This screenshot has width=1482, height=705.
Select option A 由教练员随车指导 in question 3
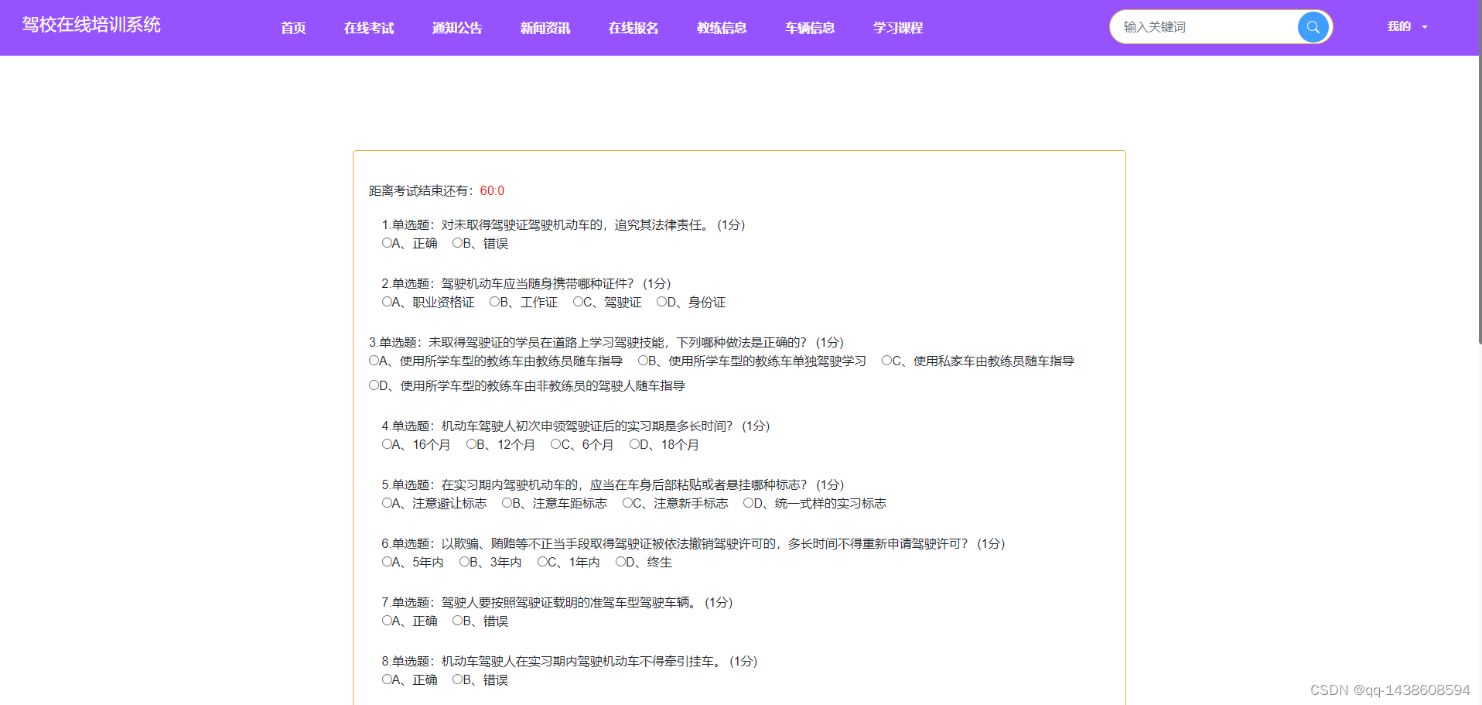pyautogui.click(x=374, y=361)
